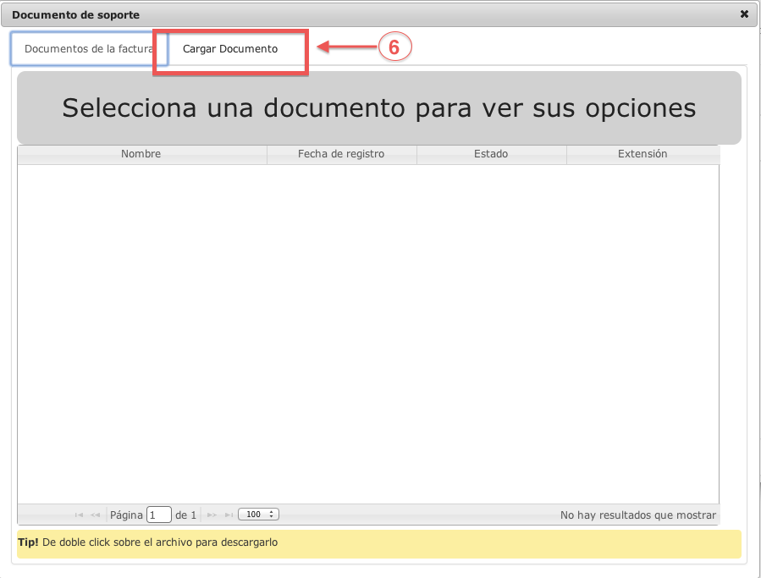Click 'Selecciona una documento para ver sus opciones'
761x578 pixels.
[379, 107]
